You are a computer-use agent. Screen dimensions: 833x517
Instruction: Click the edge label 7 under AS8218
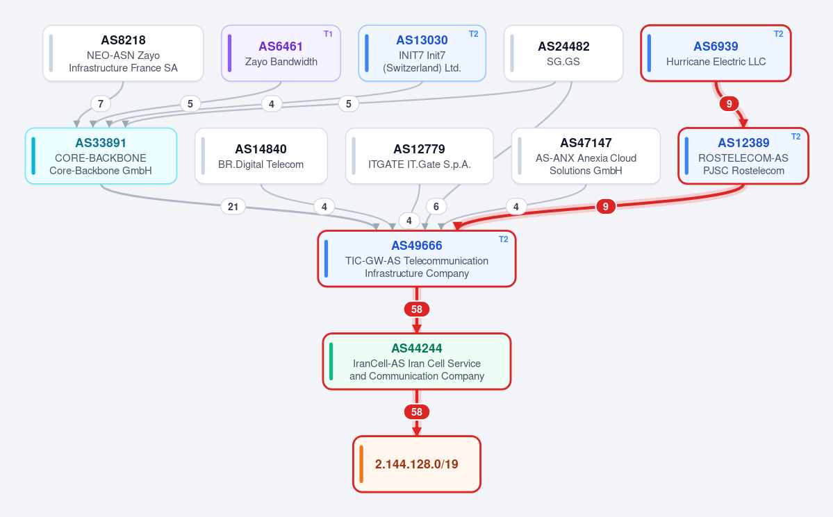(101, 103)
